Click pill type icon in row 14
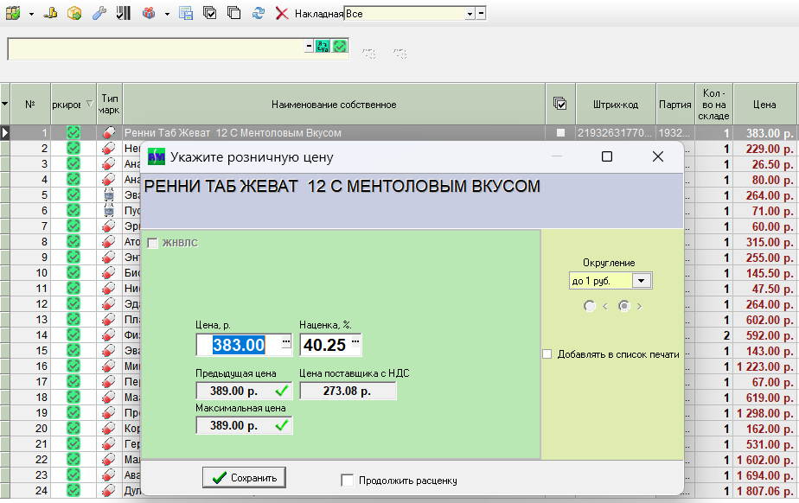This screenshot has height=503, width=799. [x=109, y=335]
